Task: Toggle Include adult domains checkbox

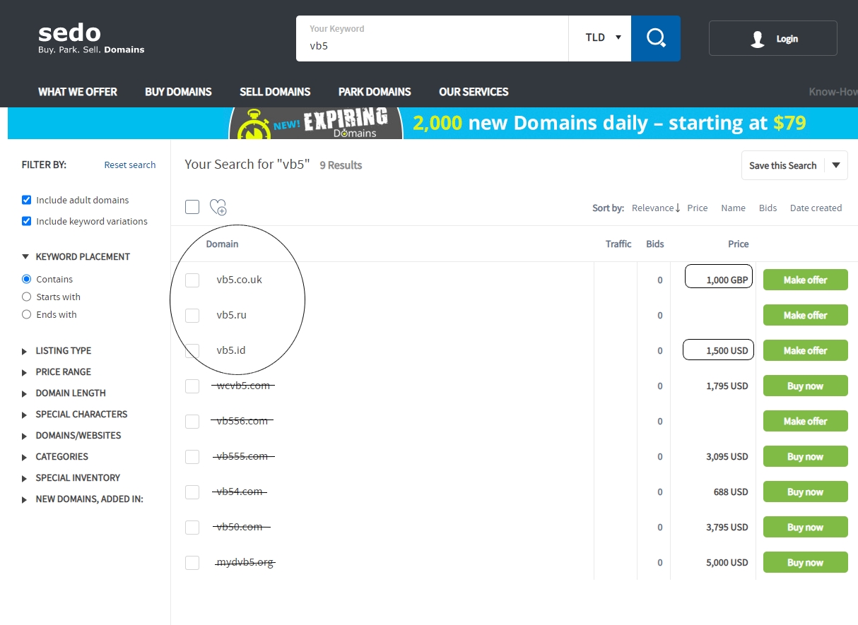Action: coord(27,200)
